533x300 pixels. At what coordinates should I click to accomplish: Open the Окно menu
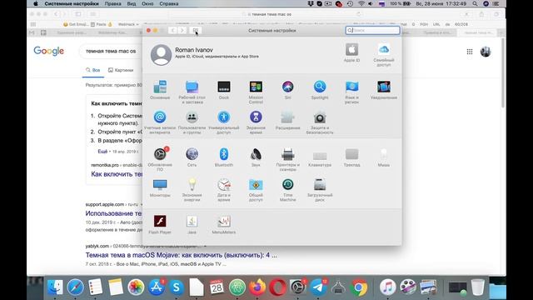147,3
